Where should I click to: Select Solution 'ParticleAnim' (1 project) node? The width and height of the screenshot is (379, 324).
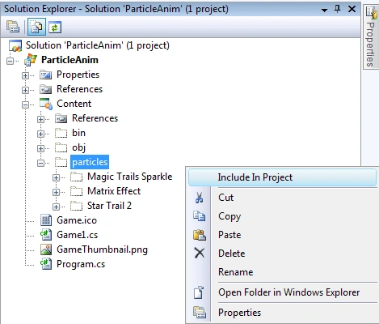[98, 45]
